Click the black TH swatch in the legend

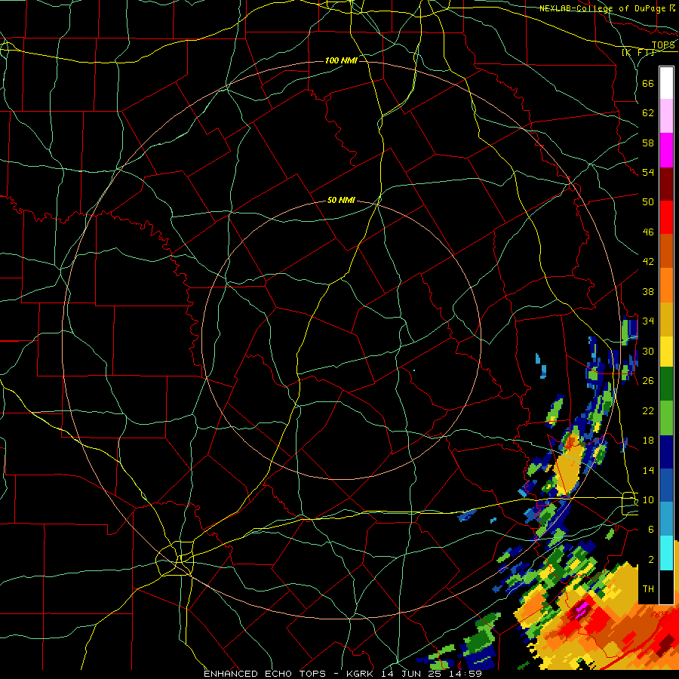[666, 587]
